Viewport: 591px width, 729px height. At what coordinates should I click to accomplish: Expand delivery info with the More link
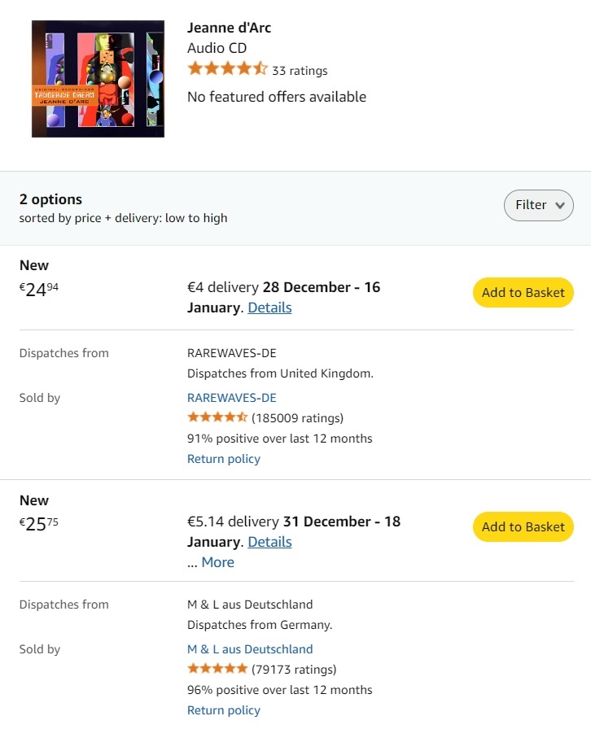pos(217,562)
